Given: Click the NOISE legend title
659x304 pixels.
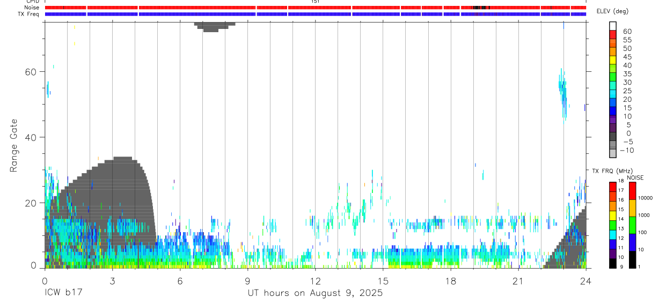Looking at the screenshot, I should click(635, 177).
